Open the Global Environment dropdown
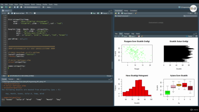 (x=122, y=16)
